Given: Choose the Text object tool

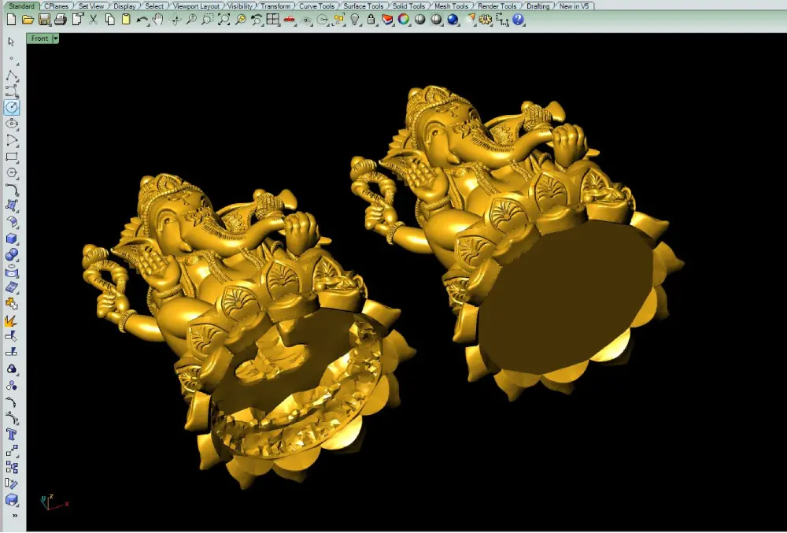Looking at the screenshot, I should pyautogui.click(x=12, y=435).
